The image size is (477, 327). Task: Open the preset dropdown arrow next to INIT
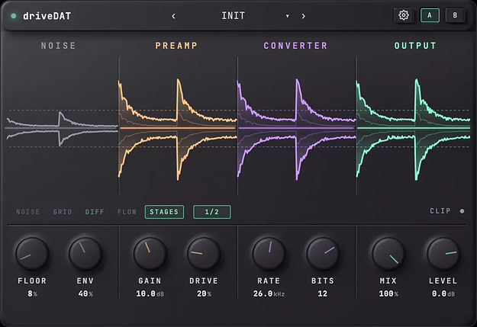(287, 16)
